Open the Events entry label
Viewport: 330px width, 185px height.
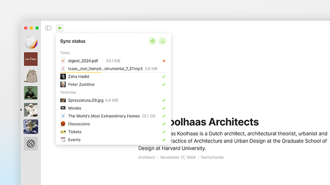74,140
